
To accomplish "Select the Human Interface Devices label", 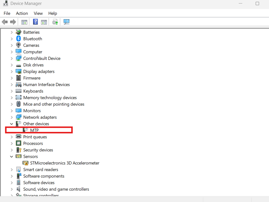I will coord(47,85).
